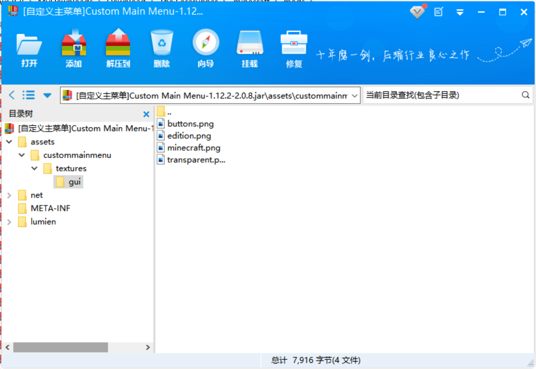Open the title bar dropdown menu arrow
This screenshot has height=369, width=536.
pos(460,12)
